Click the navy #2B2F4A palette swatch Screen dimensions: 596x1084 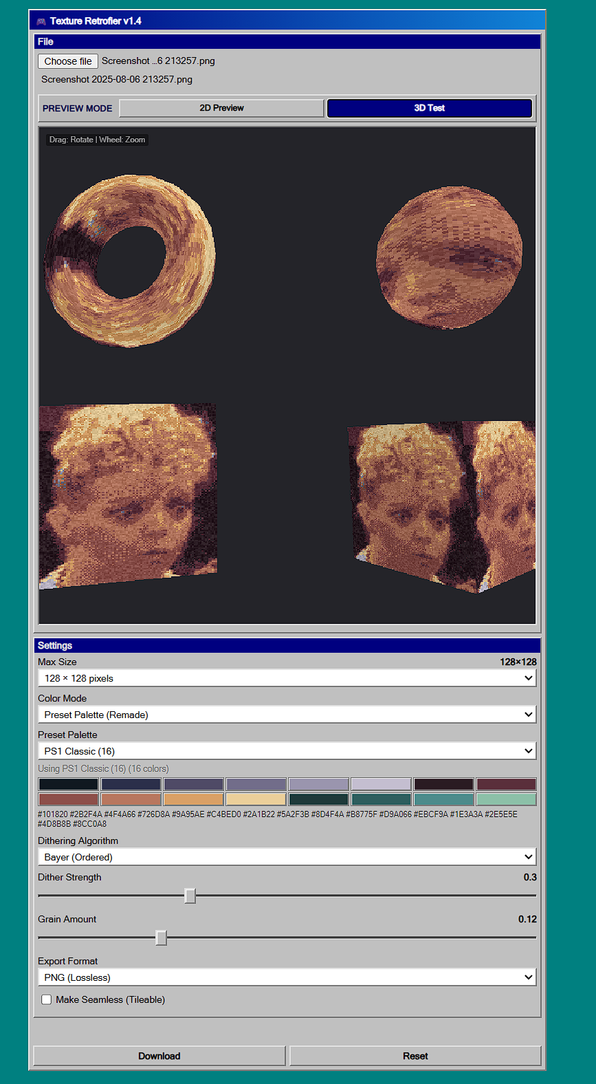(x=131, y=784)
